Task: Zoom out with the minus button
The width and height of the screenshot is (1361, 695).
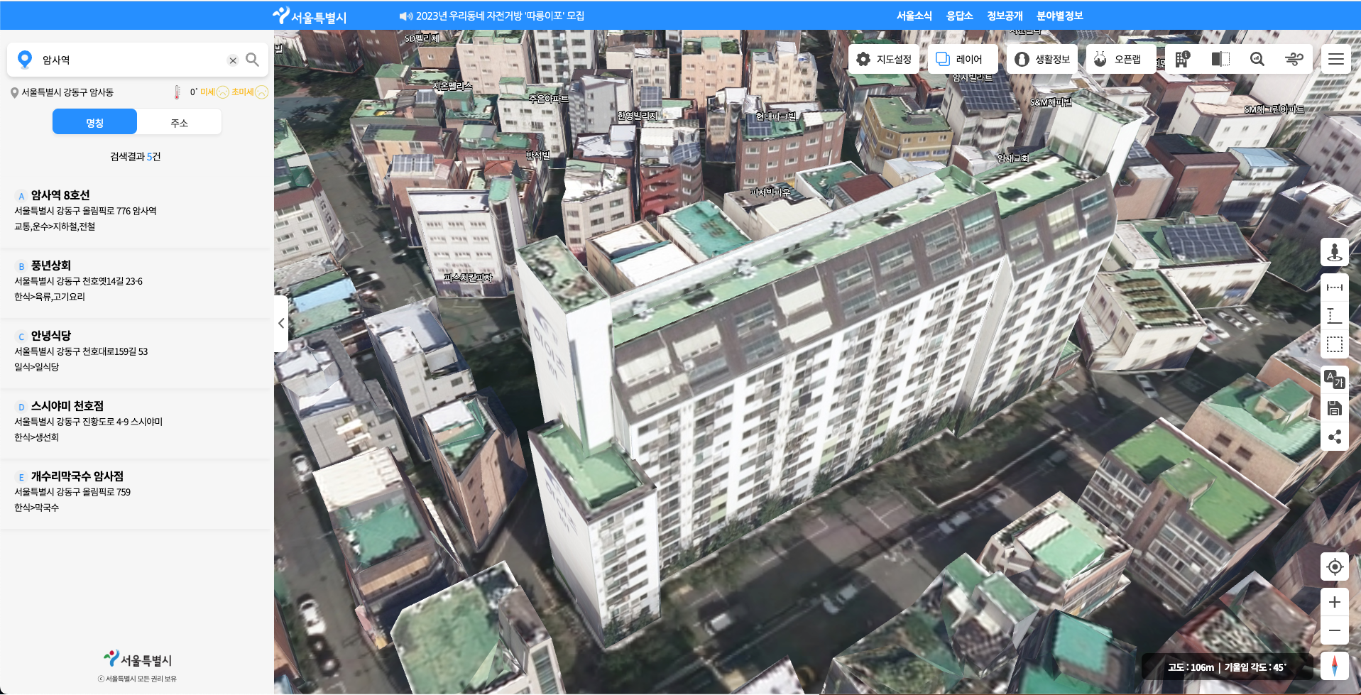Action: pos(1335,630)
